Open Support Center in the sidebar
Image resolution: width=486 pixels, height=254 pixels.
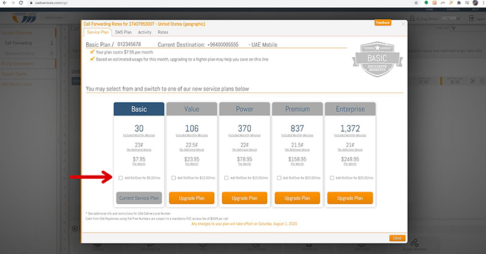[14, 74]
